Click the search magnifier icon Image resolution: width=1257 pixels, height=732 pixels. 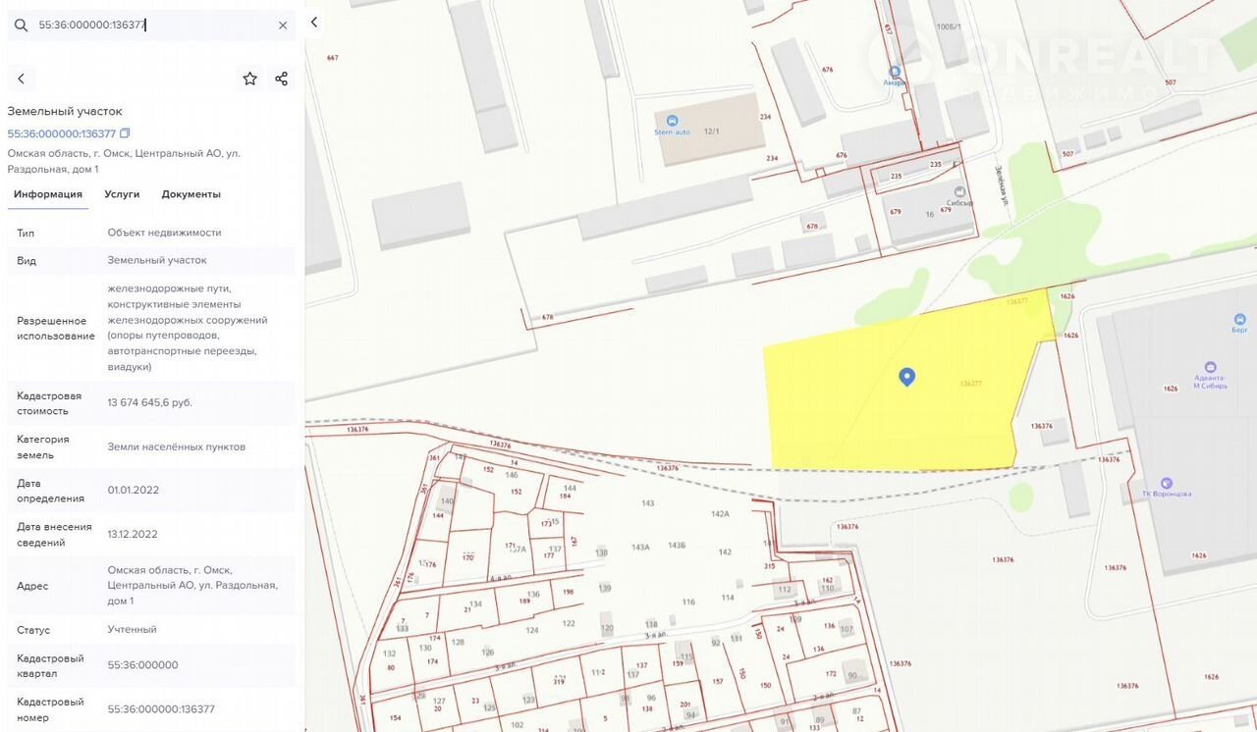21,26
